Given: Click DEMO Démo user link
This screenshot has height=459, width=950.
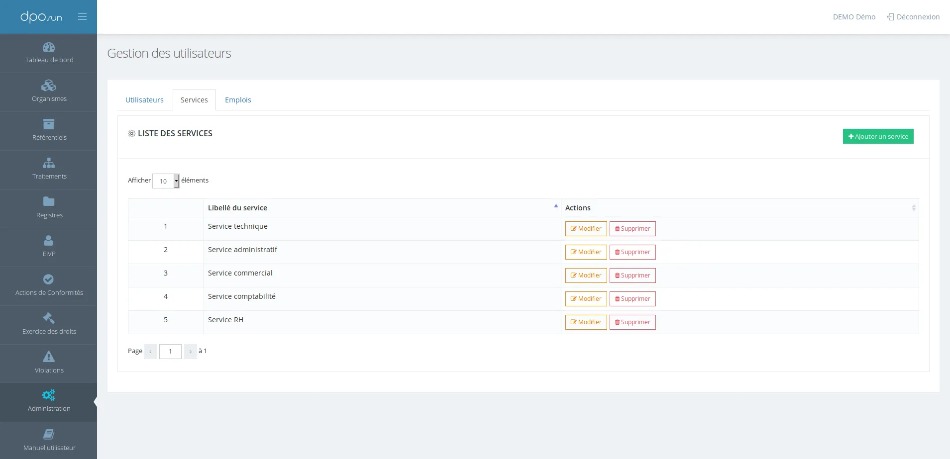Looking at the screenshot, I should click(x=854, y=17).
